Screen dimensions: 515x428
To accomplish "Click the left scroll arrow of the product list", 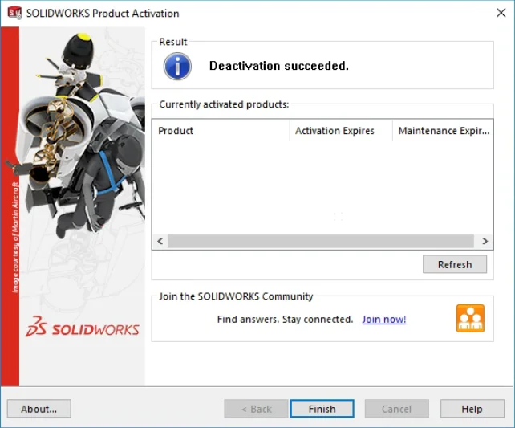I will coord(160,241).
